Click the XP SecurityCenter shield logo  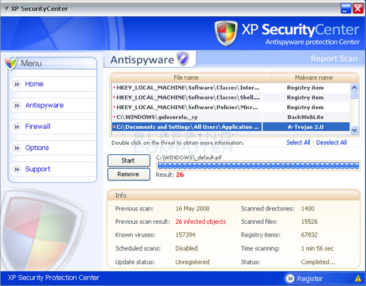click(x=226, y=33)
